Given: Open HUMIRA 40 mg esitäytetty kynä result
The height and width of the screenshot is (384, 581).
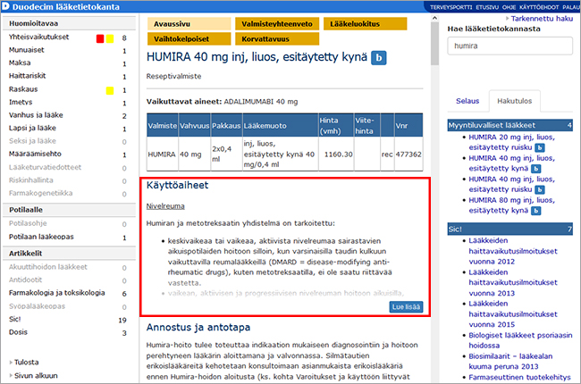Looking at the screenshot, I should coord(511,163).
